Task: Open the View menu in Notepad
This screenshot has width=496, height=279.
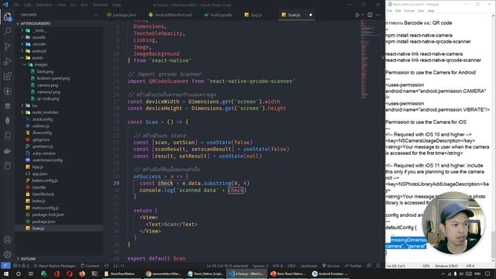Action: coord(421,11)
